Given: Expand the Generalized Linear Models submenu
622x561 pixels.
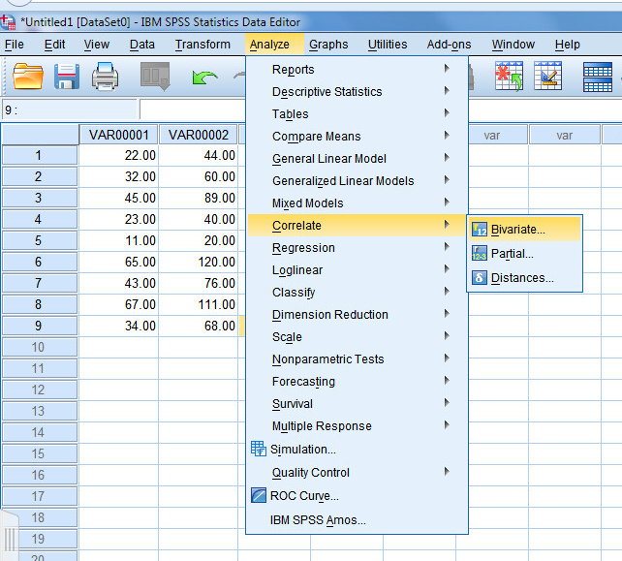Looking at the screenshot, I should 357,181.
